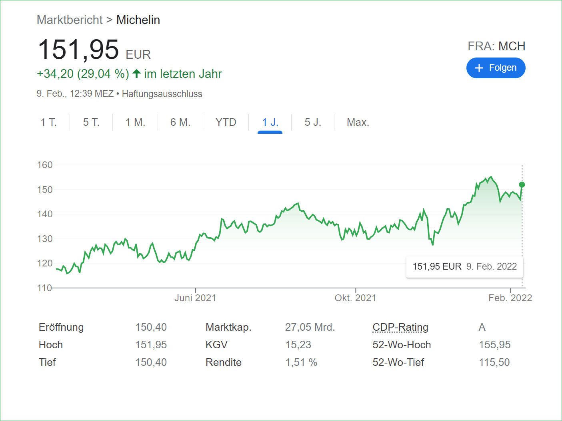Viewport: 562px width, 421px height.
Task: Open the Marktbericht breadcrumb link
Action: coord(70,20)
